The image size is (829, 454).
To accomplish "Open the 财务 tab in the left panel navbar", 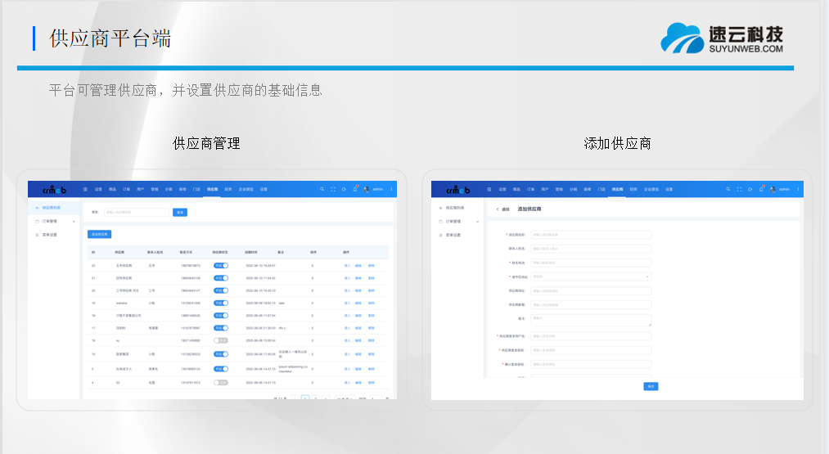I will click(228, 189).
